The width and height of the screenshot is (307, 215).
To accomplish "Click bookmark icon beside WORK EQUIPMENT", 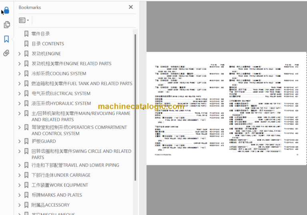I will 26,185.
